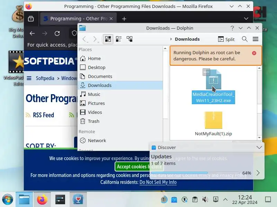Select NotMyFault(1).zip archive
Screen dimensions: 277x207
point(213,124)
